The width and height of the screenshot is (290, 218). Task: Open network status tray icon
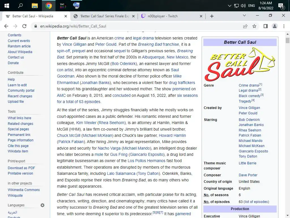coord(236,6)
